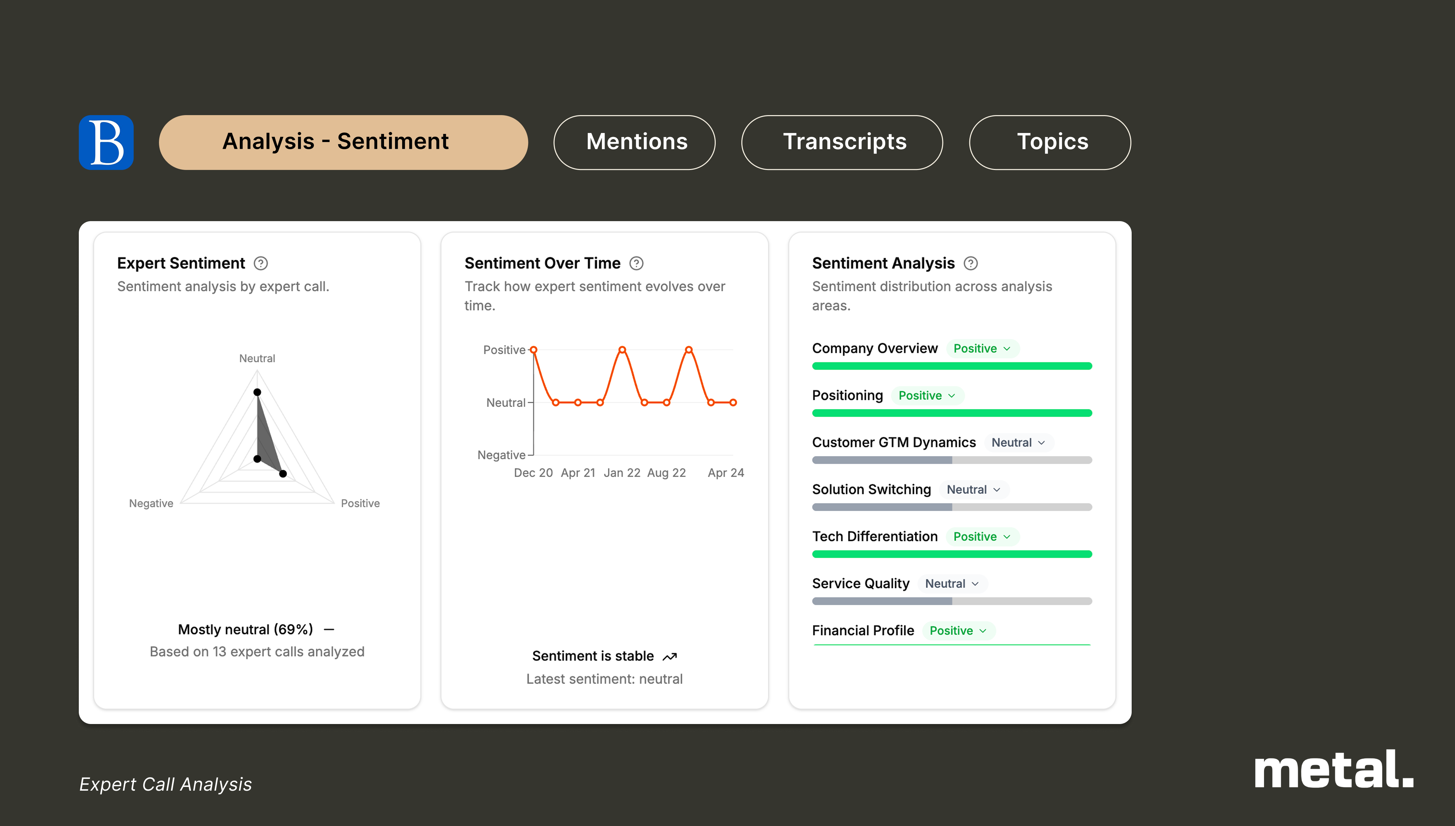Click the Aug 22 x-axis label
Screen dimensions: 1455x826
(666, 473)
